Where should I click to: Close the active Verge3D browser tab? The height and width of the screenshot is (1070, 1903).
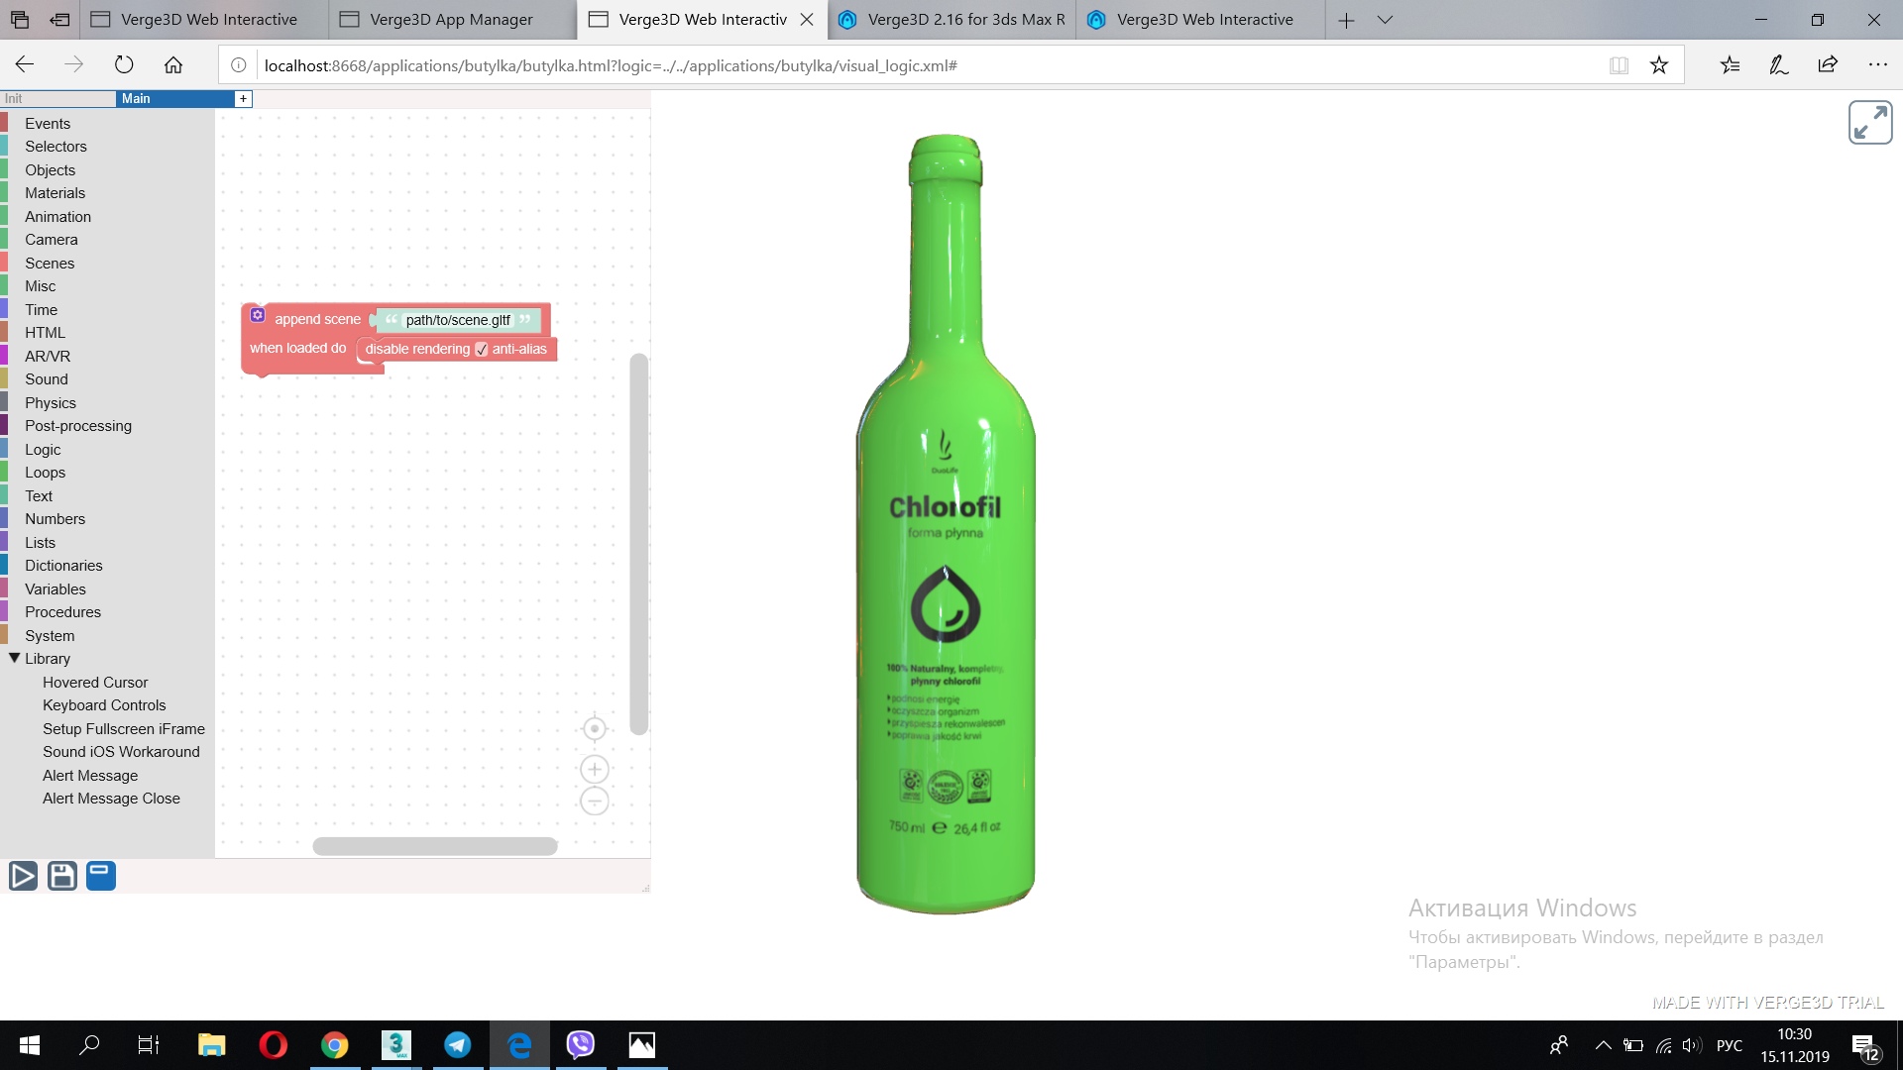[x=807, y=20]
